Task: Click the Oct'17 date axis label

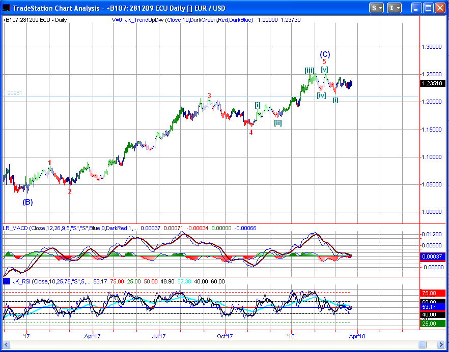Action: click(x=225, y=336)
